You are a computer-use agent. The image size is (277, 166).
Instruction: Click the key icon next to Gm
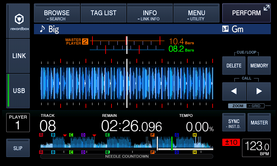(225, 29)
